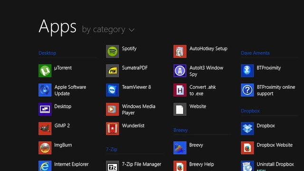Select the Dave Amenta group header
Image resolution: width=304 pixels, height=171 pixels.
255,53
